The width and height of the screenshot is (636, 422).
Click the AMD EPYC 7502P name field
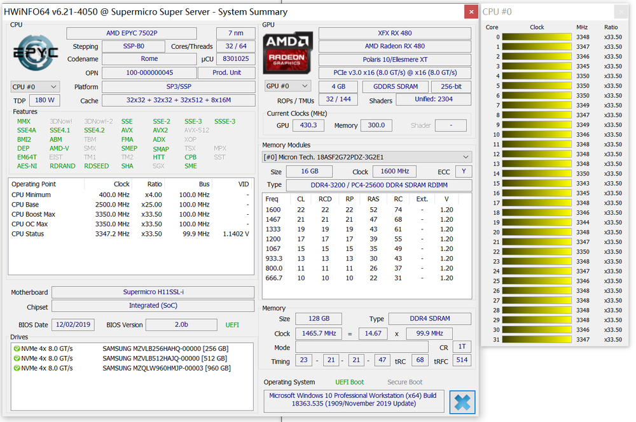(x=132, y=33)
